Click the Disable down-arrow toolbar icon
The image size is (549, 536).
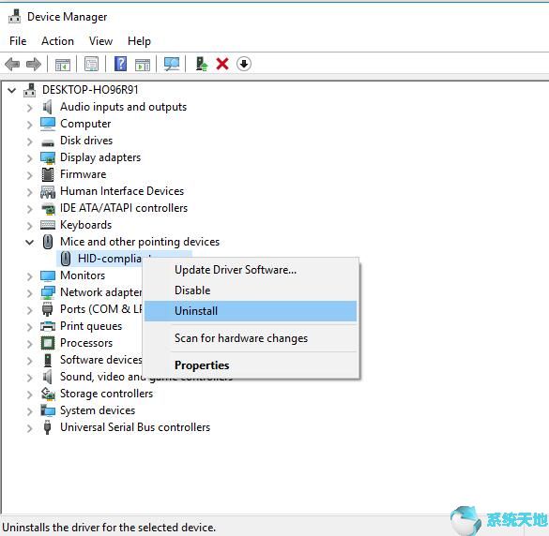244,64
